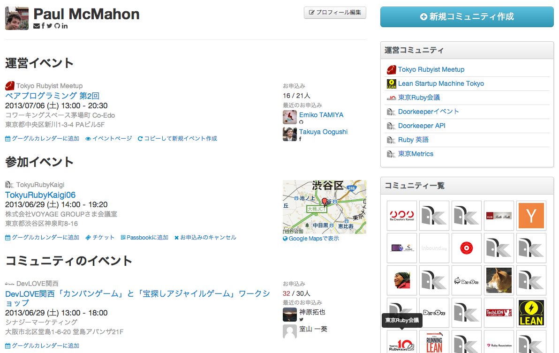Open the ペアプログラミング 第2回 event

tap(52, 96)
